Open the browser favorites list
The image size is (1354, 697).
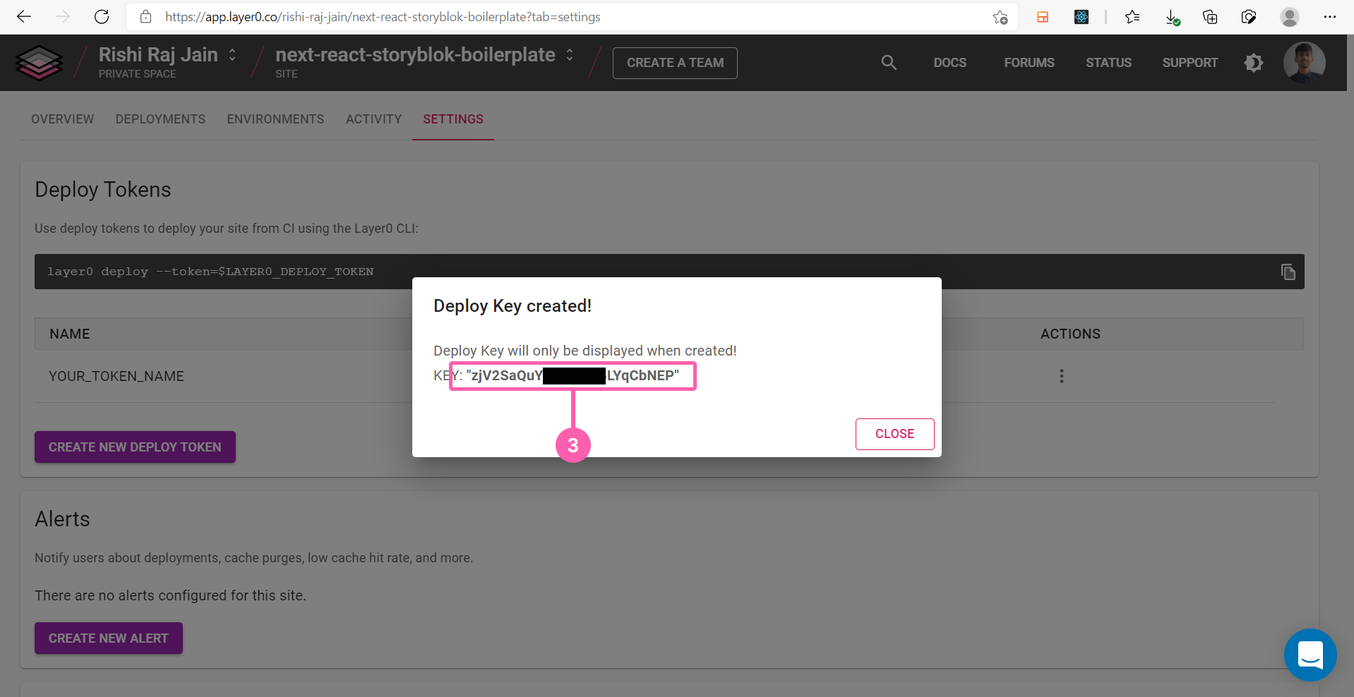click(x=1132, y=17)
